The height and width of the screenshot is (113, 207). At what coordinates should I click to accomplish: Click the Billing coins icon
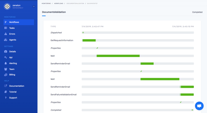[x=6, y=75]
